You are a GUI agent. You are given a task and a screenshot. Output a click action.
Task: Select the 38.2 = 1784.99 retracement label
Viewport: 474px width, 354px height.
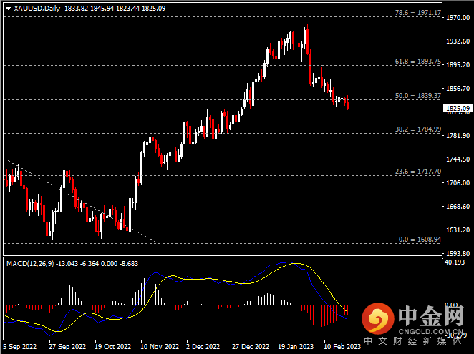[x=417, y=129]
